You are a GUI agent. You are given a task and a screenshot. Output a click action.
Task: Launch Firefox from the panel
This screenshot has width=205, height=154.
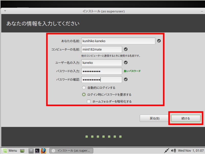[43, 151]
